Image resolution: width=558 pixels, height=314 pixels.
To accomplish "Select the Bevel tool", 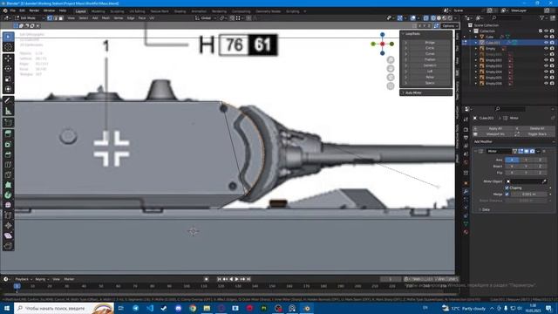I will point(8,154).
